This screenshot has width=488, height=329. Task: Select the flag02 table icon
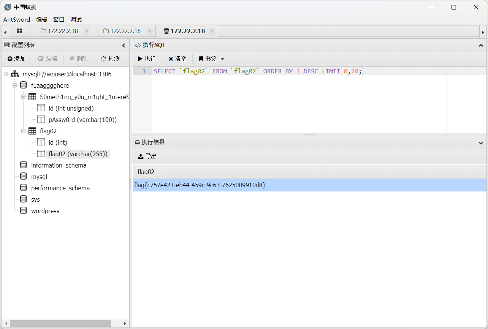[32, 131]
